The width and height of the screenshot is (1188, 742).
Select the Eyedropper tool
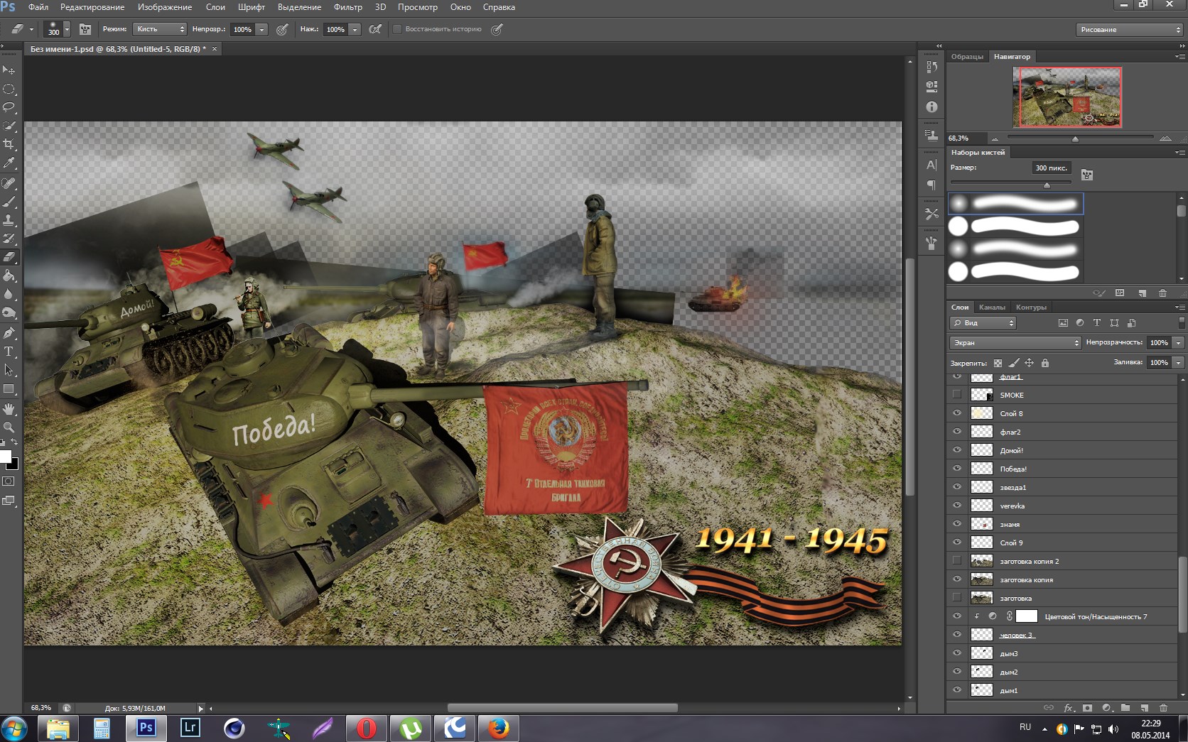pyautogui.click(x=9, y=163)
